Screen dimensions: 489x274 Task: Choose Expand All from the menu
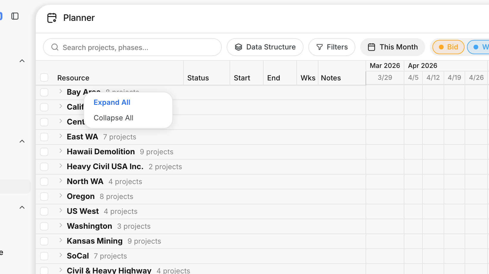pos(112,102)
